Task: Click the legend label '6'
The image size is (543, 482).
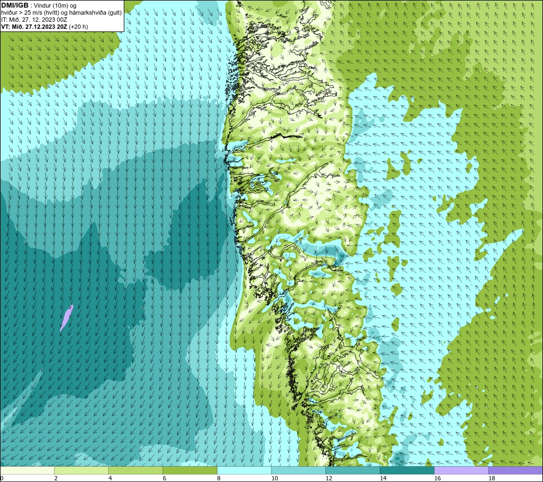Action: tap(165, 478)
